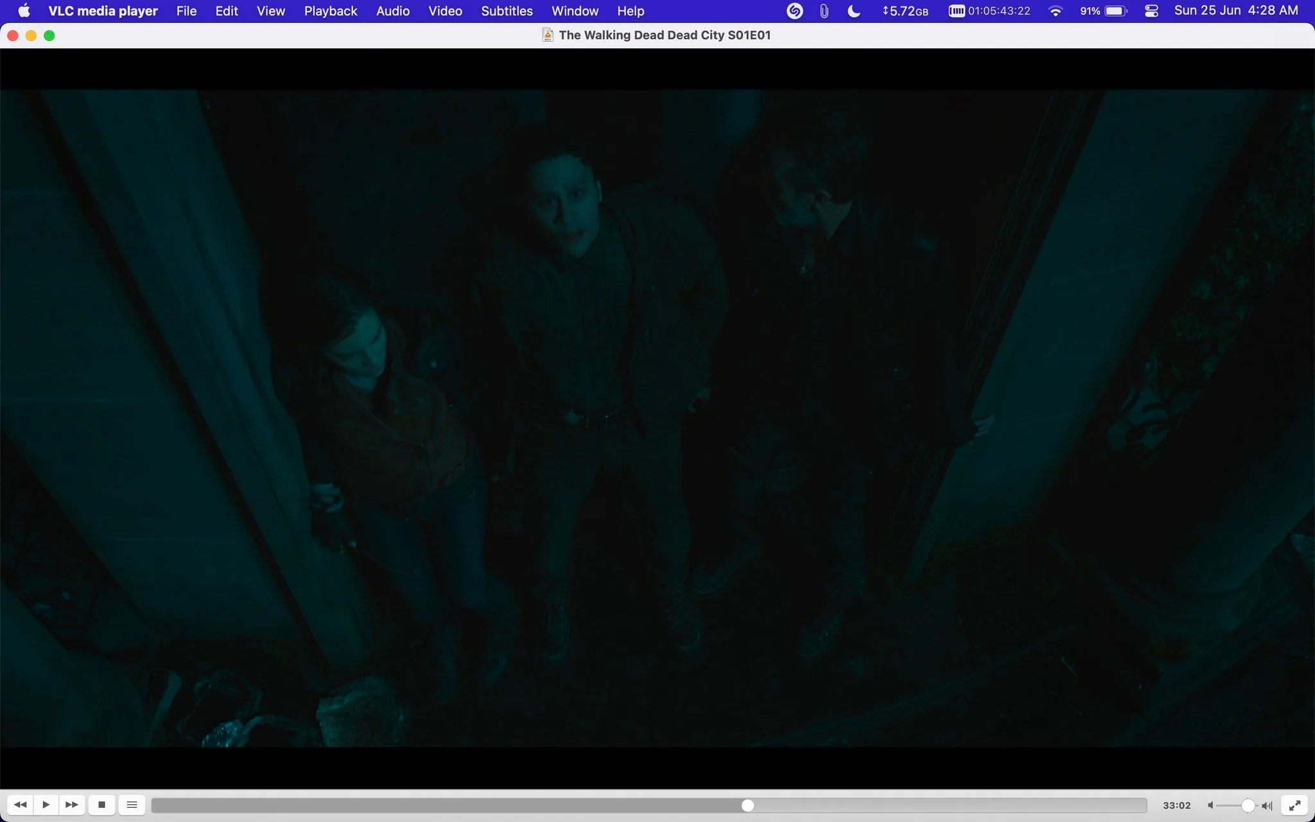Image resolution: width=1315 pixels, height=822 pixels.
Task: Open the Video menu
Action: [445, 11]
